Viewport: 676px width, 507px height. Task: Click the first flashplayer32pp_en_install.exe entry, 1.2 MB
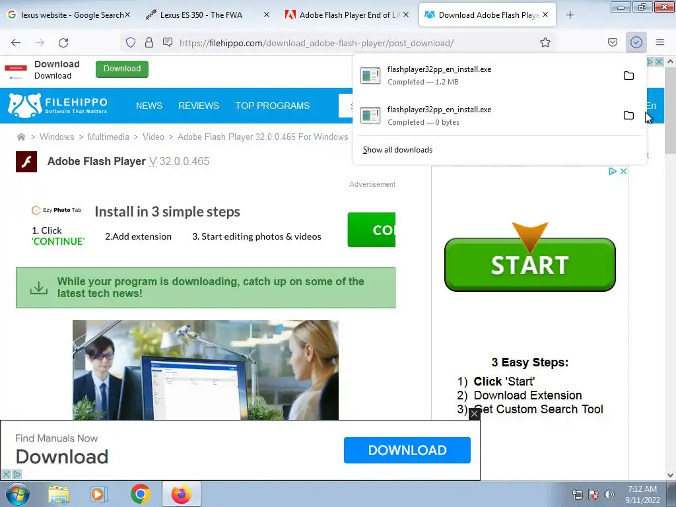487,75
